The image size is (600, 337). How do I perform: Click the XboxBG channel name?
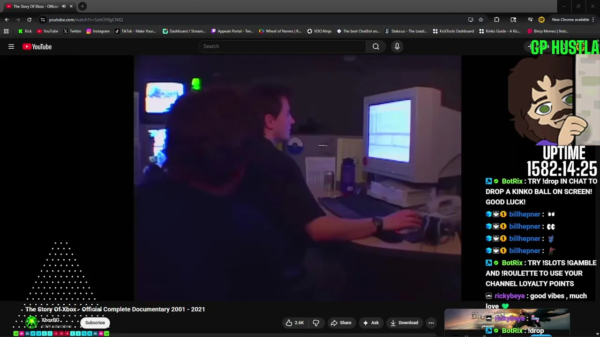tap(50, 320)
